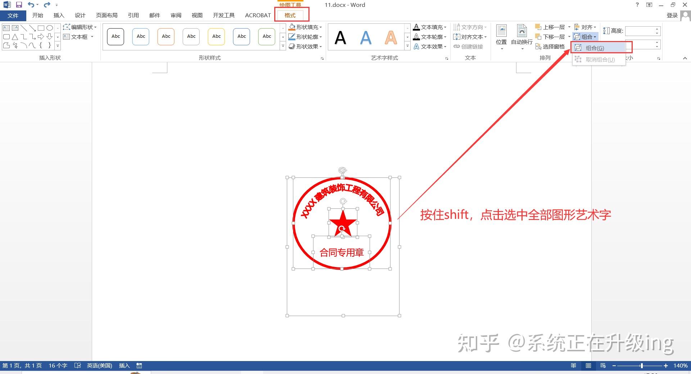Open 文本填充 text fill dropdown
Screen dimensions: 691x374
coord(430,27)
